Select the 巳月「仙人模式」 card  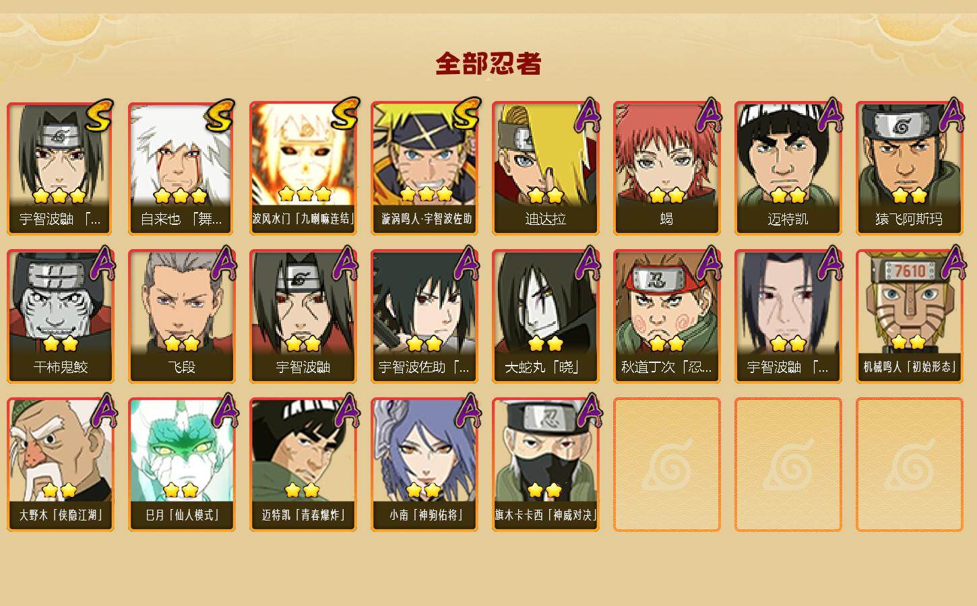tap(182, 465)
